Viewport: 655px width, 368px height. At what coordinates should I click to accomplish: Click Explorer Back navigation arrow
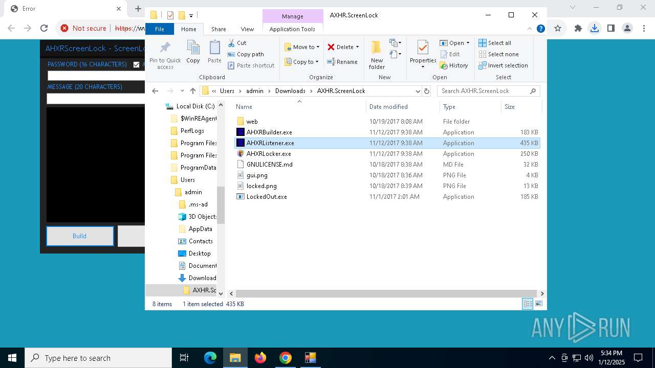(155, 91)
